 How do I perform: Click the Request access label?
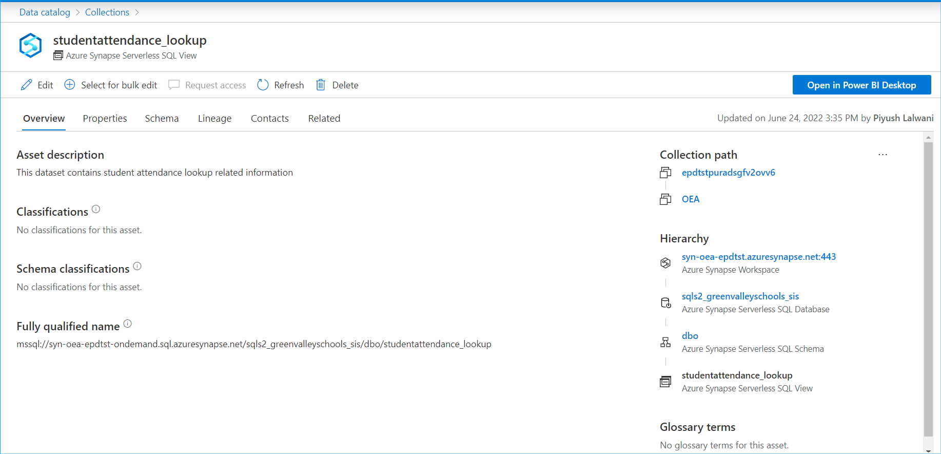(215, 85)
